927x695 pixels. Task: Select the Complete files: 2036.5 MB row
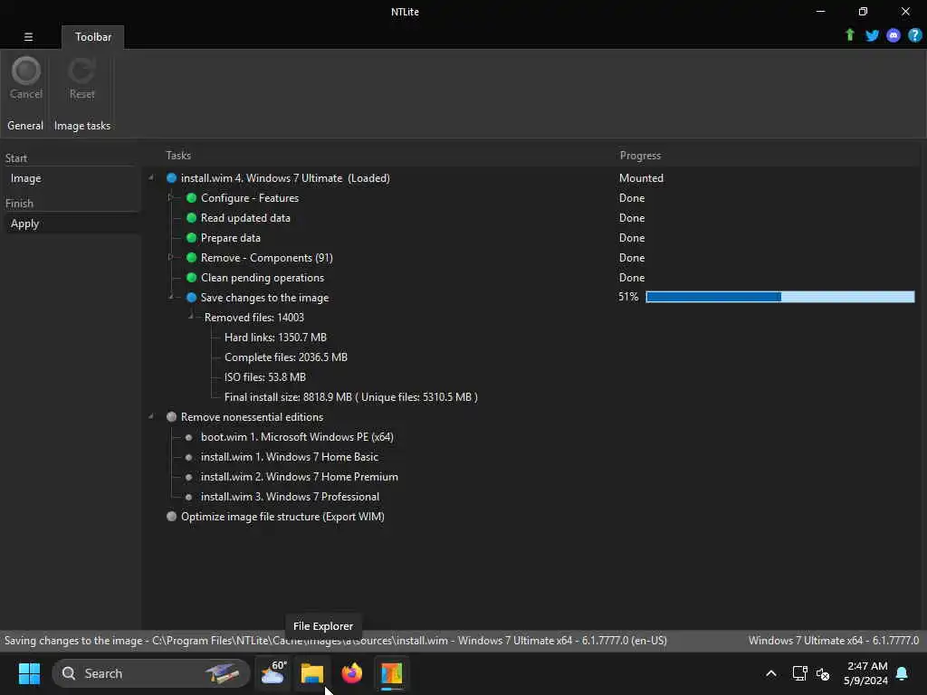(x=285, y=357)
